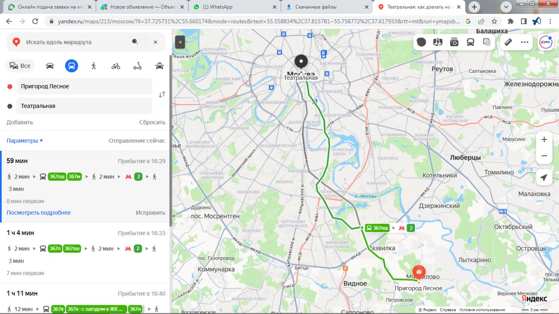559x314 pixels.
Task: Click the Справка link on the map footer
Action: point(448,310)
